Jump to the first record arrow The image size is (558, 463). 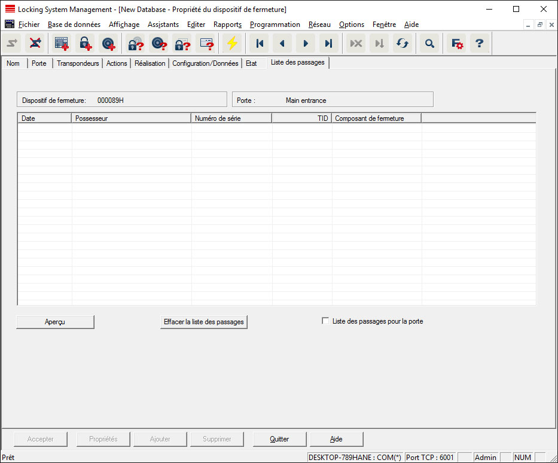(260, 44)
